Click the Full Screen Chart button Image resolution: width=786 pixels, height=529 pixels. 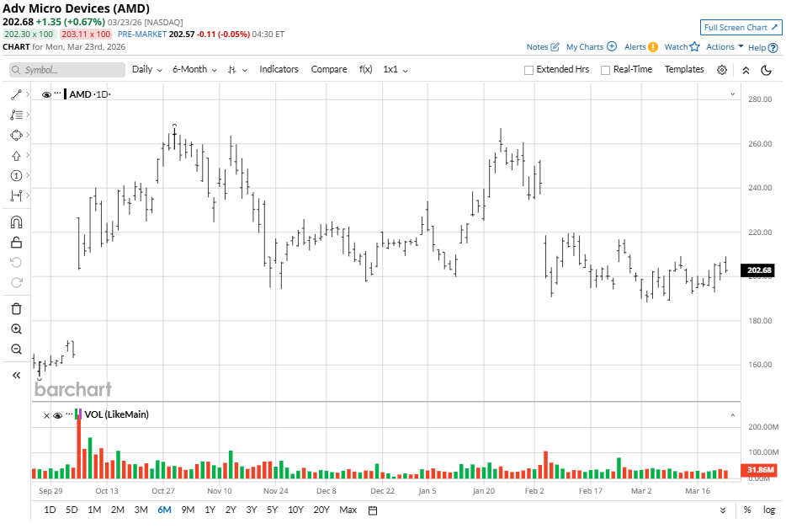pyautogui.click(x=741, y=28)
